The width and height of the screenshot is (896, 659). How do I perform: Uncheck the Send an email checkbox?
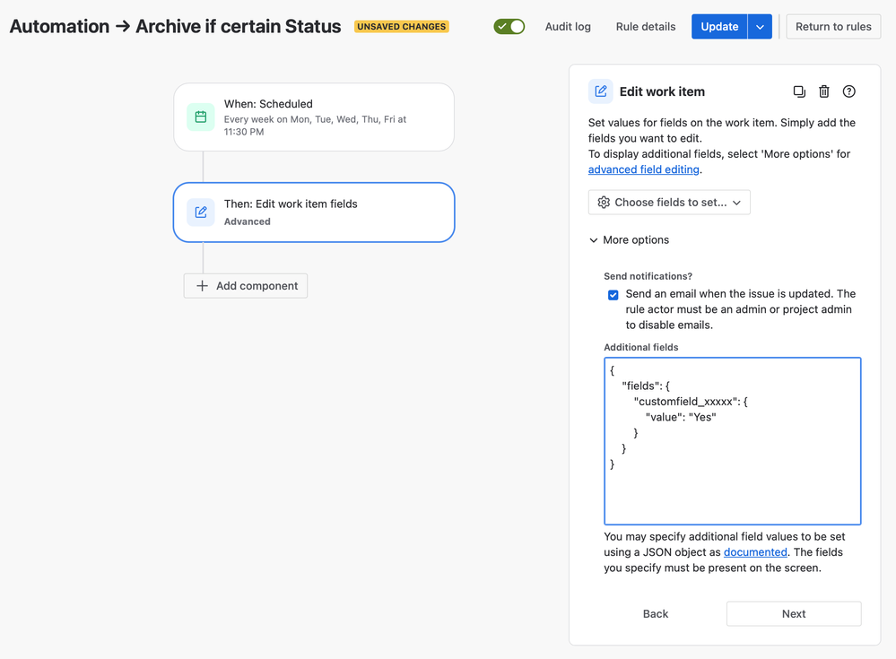click(613, 295)
